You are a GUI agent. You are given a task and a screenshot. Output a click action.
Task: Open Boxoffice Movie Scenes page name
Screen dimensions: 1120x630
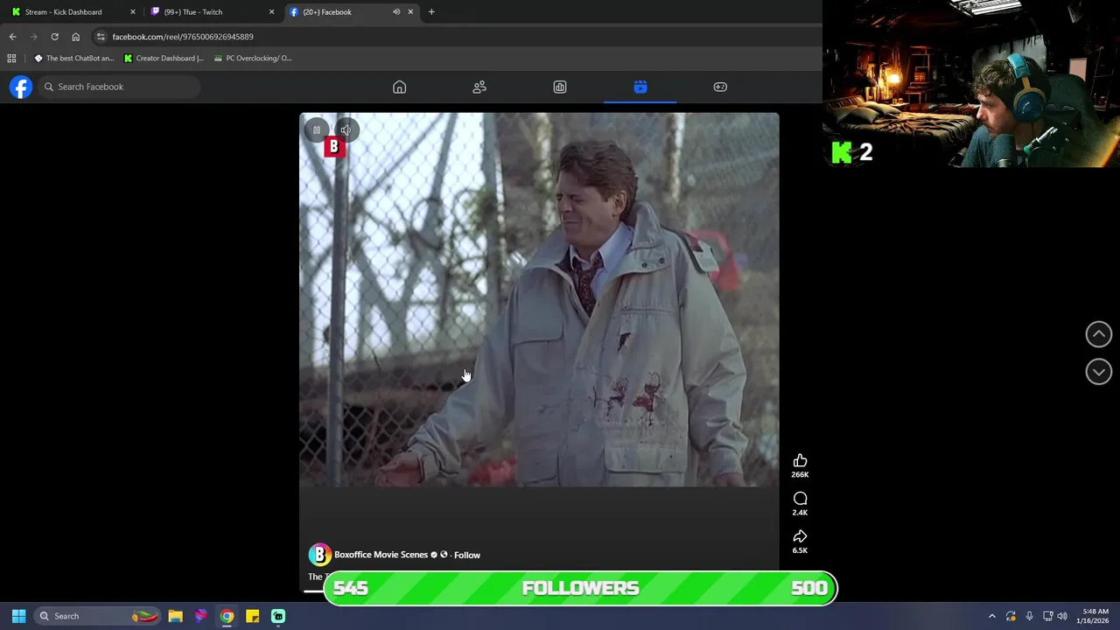click(x=381, y=555)
